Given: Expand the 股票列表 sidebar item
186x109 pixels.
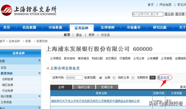Looking at the screenshot, I should 40,73.
